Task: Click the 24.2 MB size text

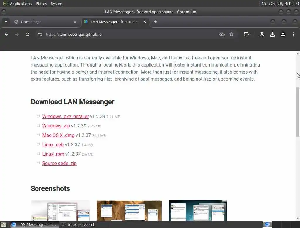Action: (x=99, y=135)
